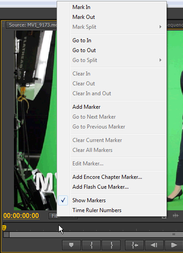
Task: Grab the right handle of zoom bar
Action: click(174, 235)
